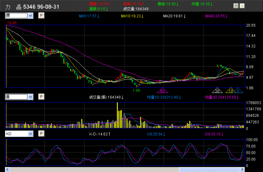Click inside the price chart type field

point(16,16)
